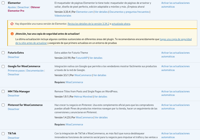Click the Elementor plugin name
The image size is (200, 140).
pyautogui.click(x=14, y=3)
